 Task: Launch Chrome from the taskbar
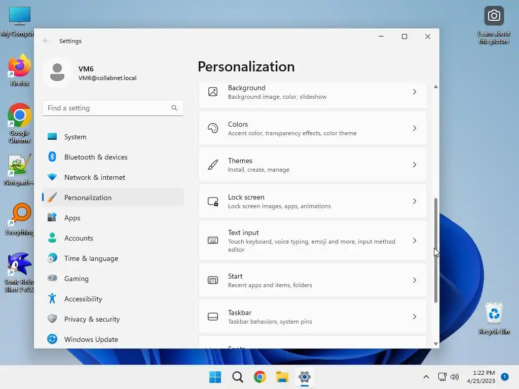pos(260,377)
